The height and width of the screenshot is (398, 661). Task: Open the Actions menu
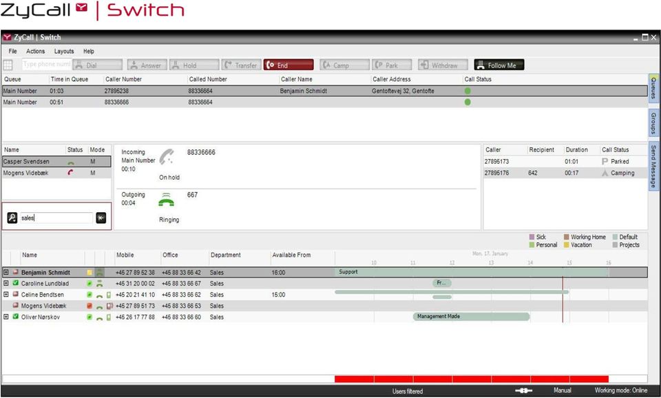coord(35,51)
